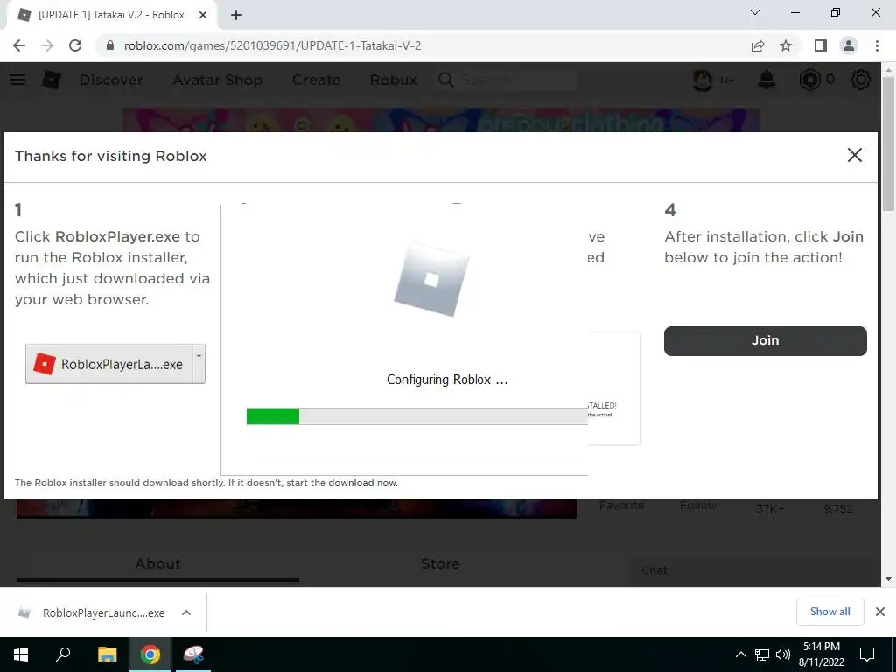Bookmark this tab with star icon
This screenshot has height=672, width=896.
pos(786,45)
